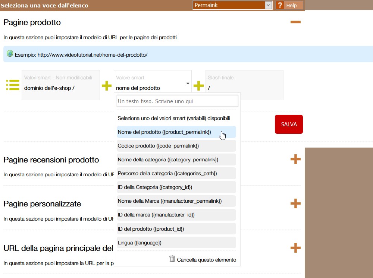The height and width of the screenshot is (278, 373).
Task: Select ID del prodotto ({product_id})
Action: pos(176,229)
